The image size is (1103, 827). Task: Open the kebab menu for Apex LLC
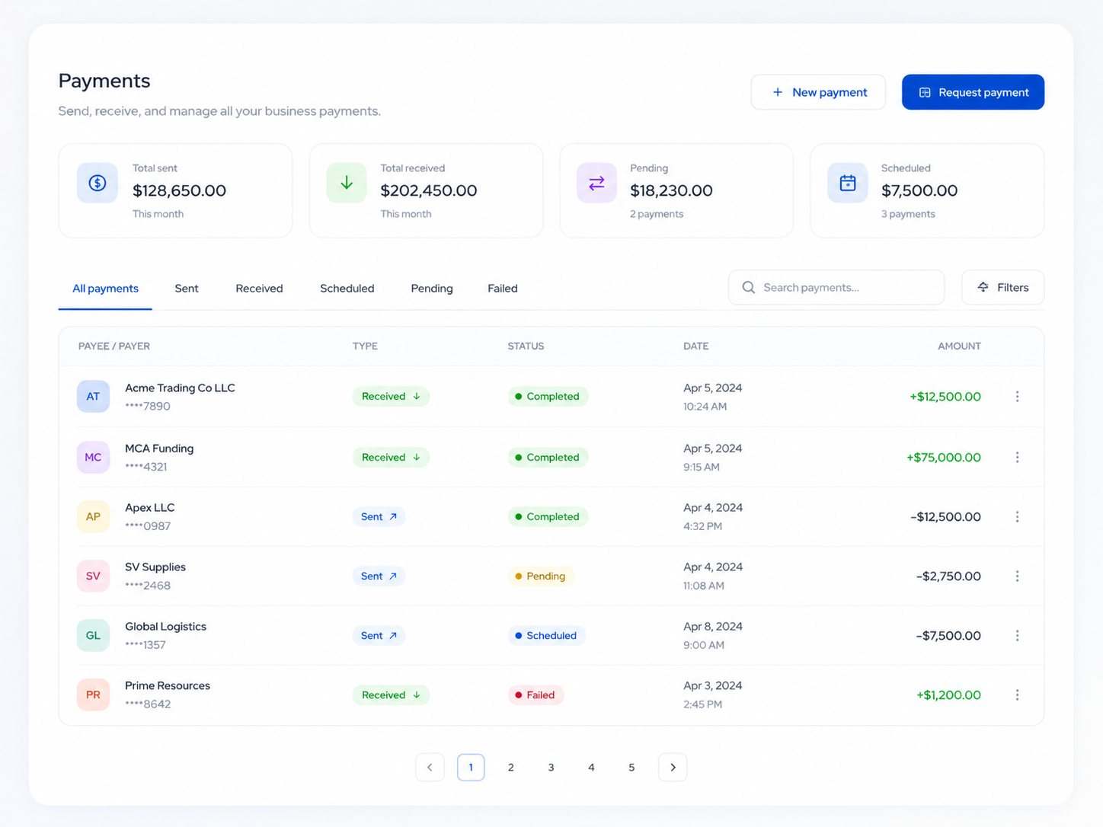pyautogui.click(x=1017, y=517)
